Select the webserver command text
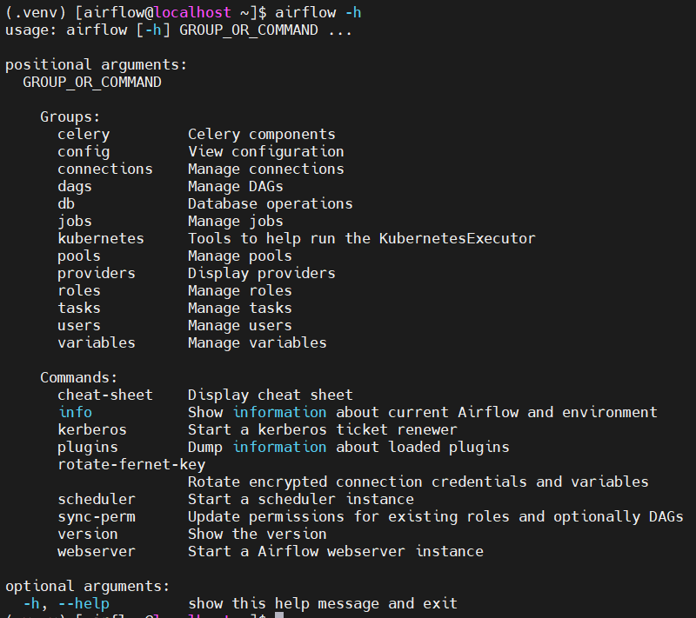Viewport: 696px width, 618px height. (x=96, y=551)
